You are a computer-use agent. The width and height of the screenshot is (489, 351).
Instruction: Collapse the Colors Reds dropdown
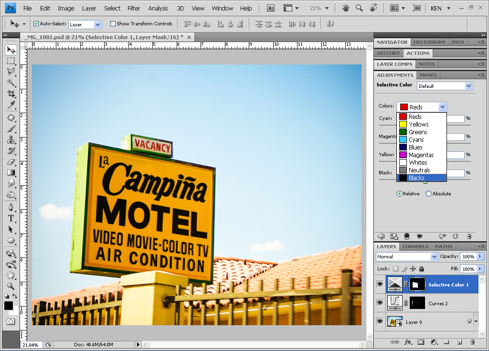click(x=442, y=107)
